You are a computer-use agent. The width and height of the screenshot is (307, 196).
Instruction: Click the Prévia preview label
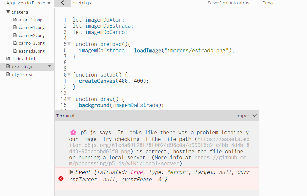(268, 3)
